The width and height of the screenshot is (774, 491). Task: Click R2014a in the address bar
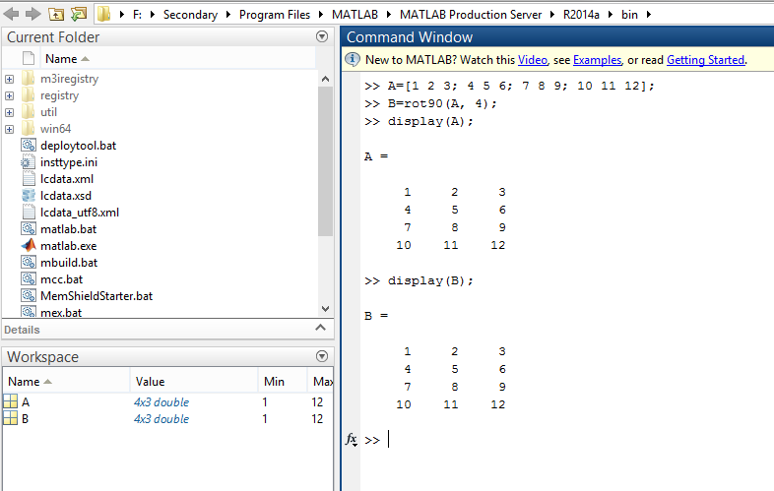581,15
